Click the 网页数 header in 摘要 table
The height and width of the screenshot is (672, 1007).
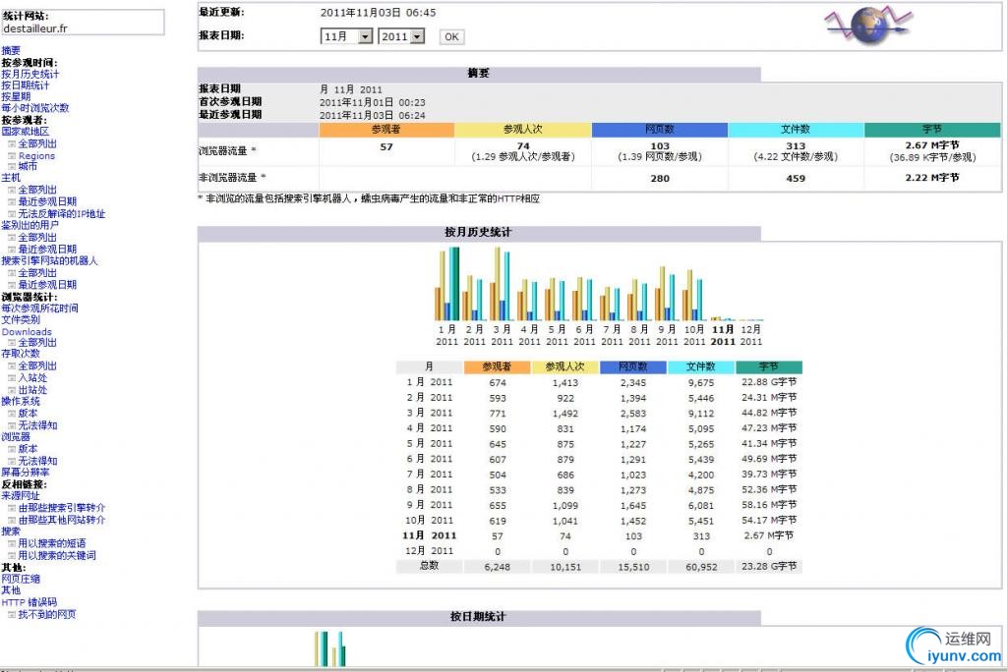point(660,130)
